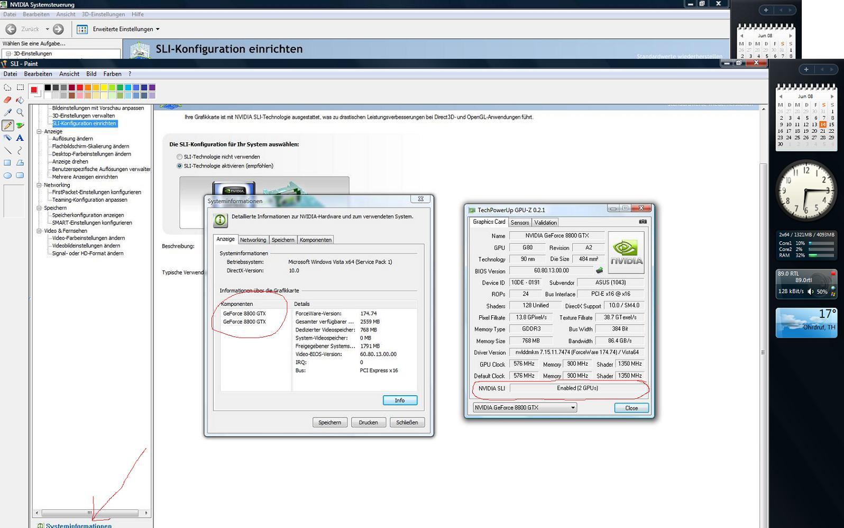Pick the Text tool with the letter A
This screenshot has height=528, width=844.
[20, 138]
